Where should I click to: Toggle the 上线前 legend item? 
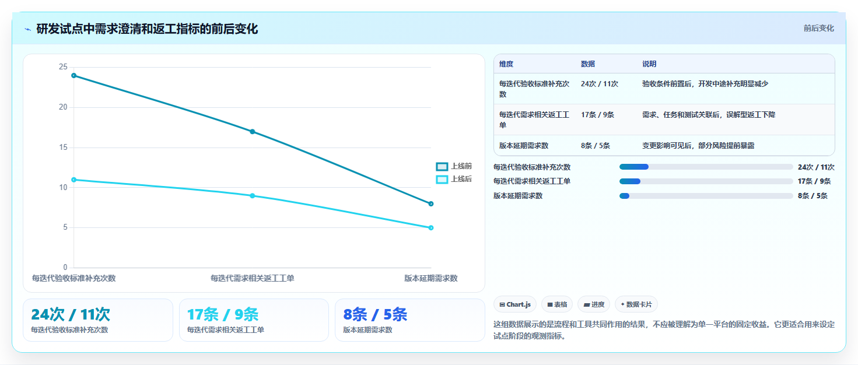pyautogui.click(x=454, y=166)
